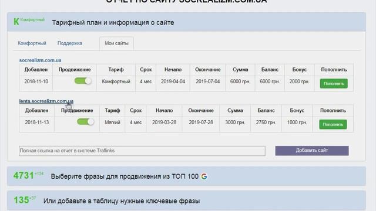376x211 pixels.
Task: Toggle promotion switch for lenta.socrealizm.com.ua
Action: click(85, 122)
